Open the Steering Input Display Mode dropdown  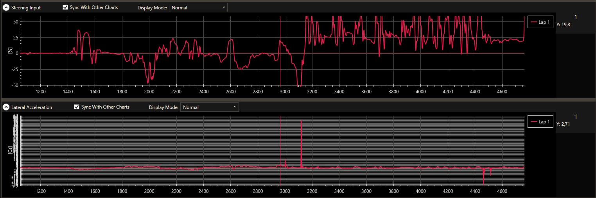click(x=198, y=7)
